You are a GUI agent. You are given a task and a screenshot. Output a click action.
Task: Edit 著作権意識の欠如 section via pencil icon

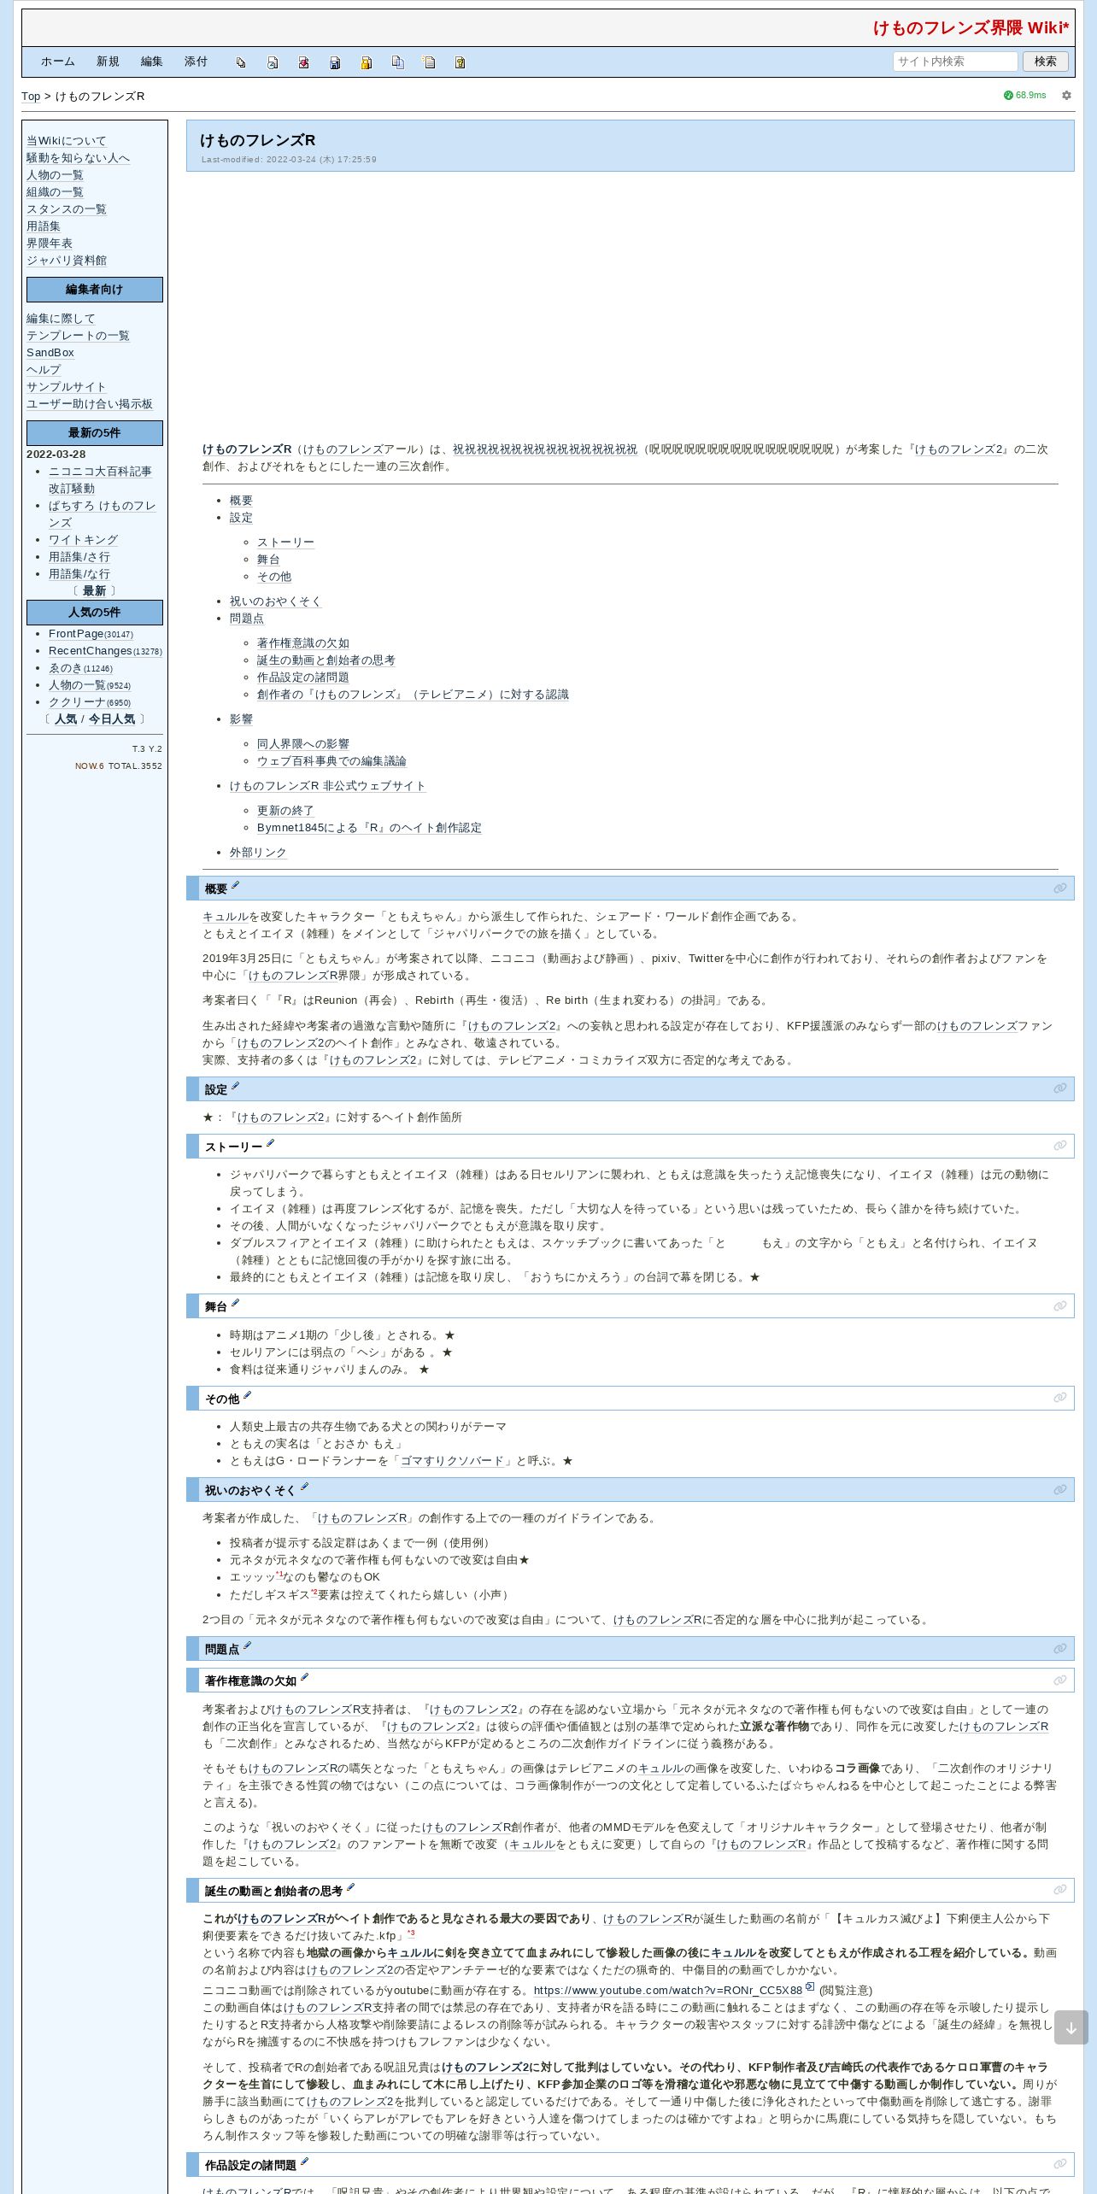(305, 1677)
